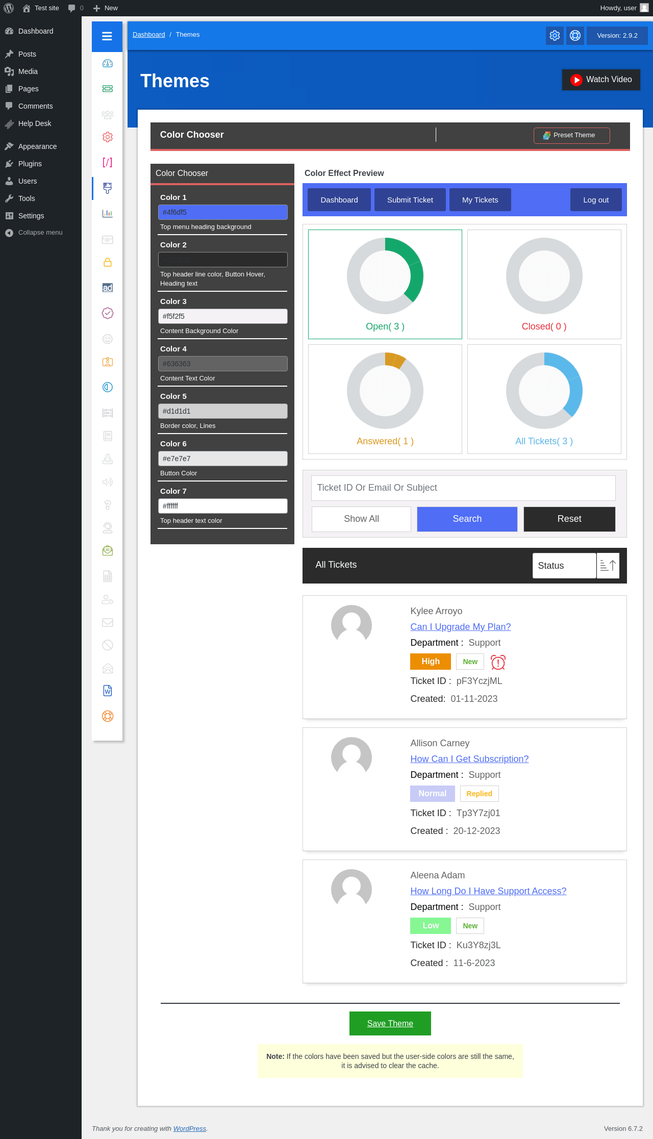653x1139 pixels.
Task: Select the paintbrush themes icon in plugin sidebar
Action: pos(108,188)
